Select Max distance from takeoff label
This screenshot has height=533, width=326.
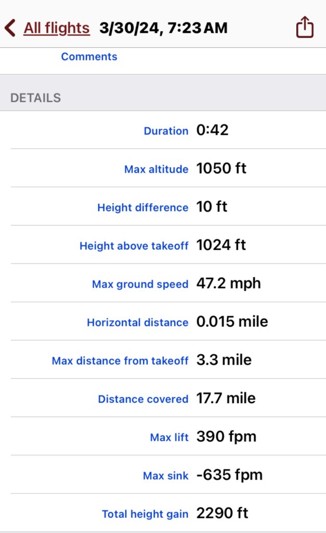[x=120, y=361]
